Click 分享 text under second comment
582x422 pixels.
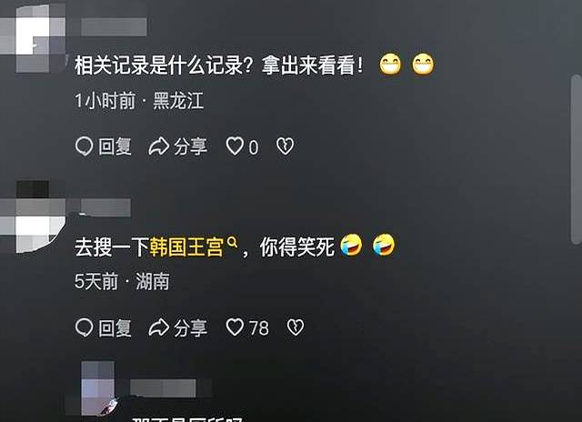tap(190, 328)
